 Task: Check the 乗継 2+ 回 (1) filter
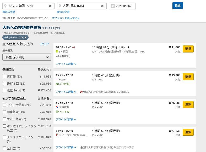pos(5,90)
